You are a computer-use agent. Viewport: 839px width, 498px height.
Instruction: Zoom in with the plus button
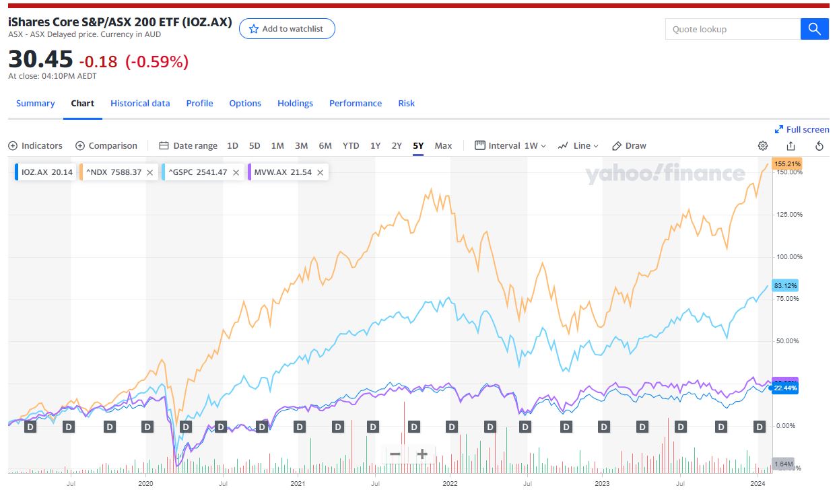[422, 454]
